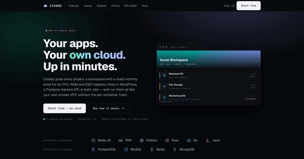
Task: Click the Supported Languages label
Action: [x=58, y=141]
